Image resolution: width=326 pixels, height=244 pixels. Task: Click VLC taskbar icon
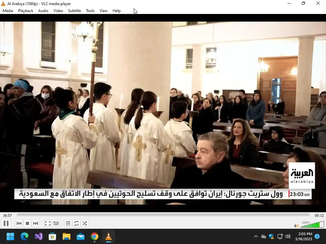[x=109, y=236]
